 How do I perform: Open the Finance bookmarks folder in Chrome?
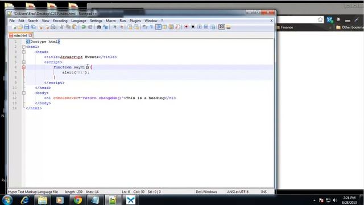pyautogui.click(x=285, y=27)
